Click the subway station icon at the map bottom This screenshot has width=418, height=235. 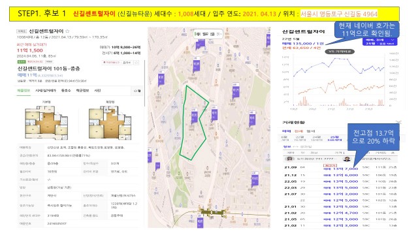pos(212,212)
